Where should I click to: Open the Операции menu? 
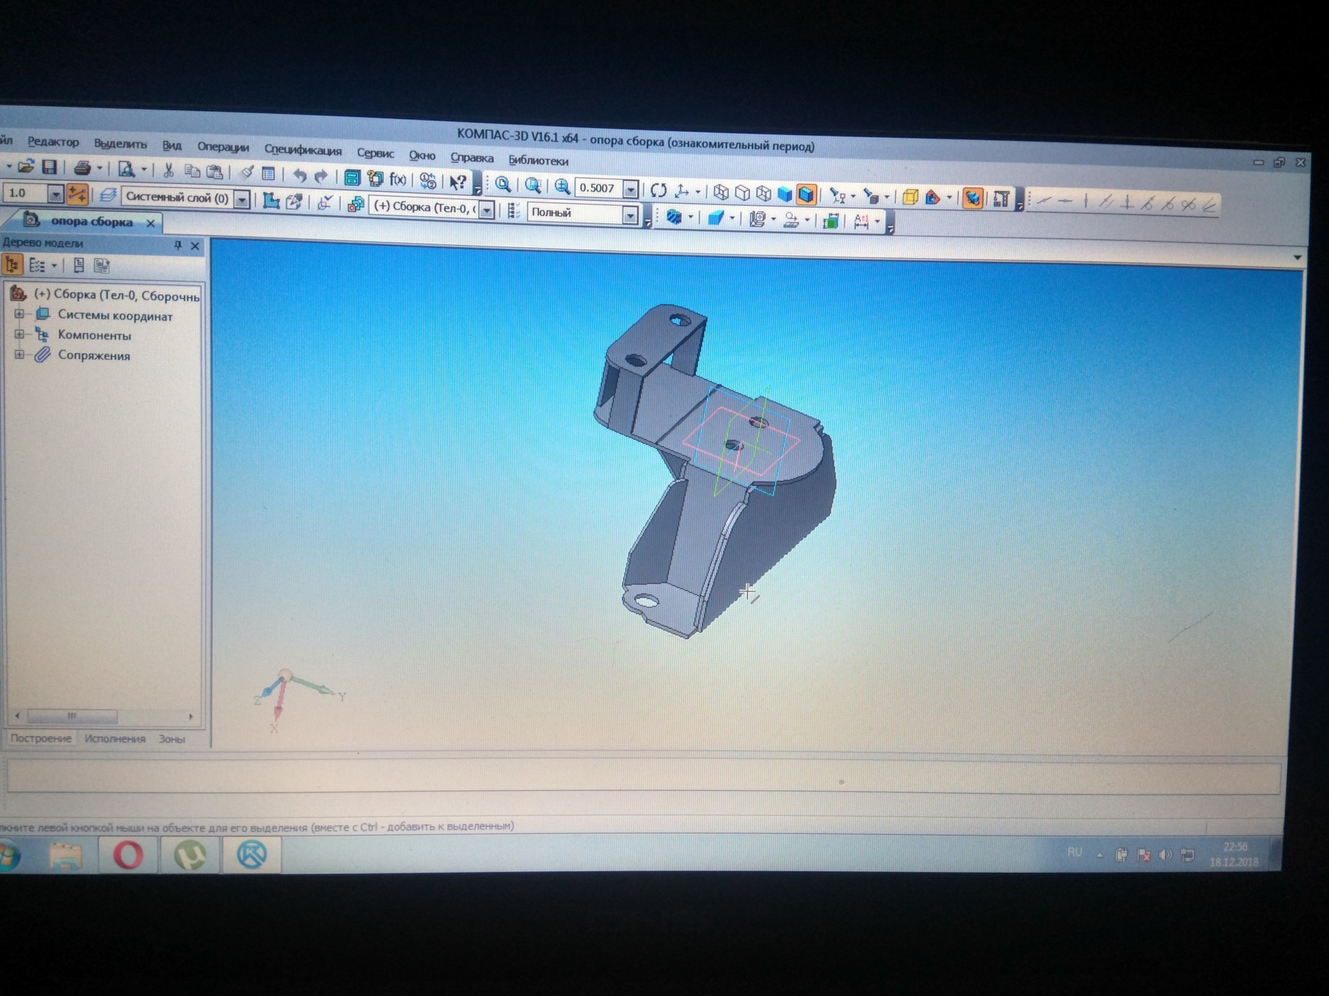click(x=223, y=147)
